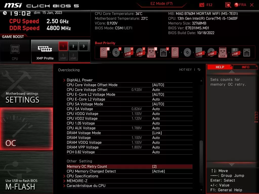Select the Memory OC Retry Count setting
The width and height of the screenshot is (259, 194).
click(87, 166)
